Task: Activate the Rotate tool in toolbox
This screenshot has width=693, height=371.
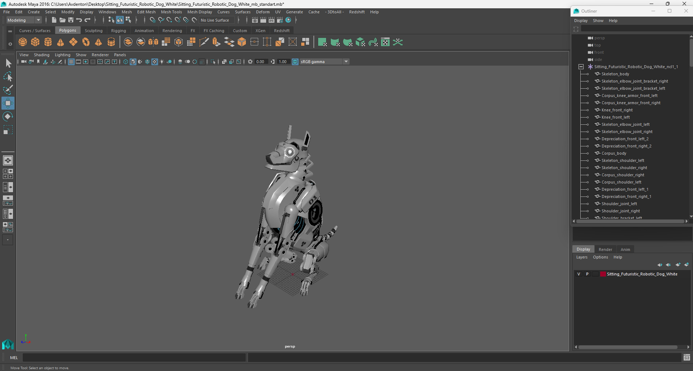Action: click(8, 116)
